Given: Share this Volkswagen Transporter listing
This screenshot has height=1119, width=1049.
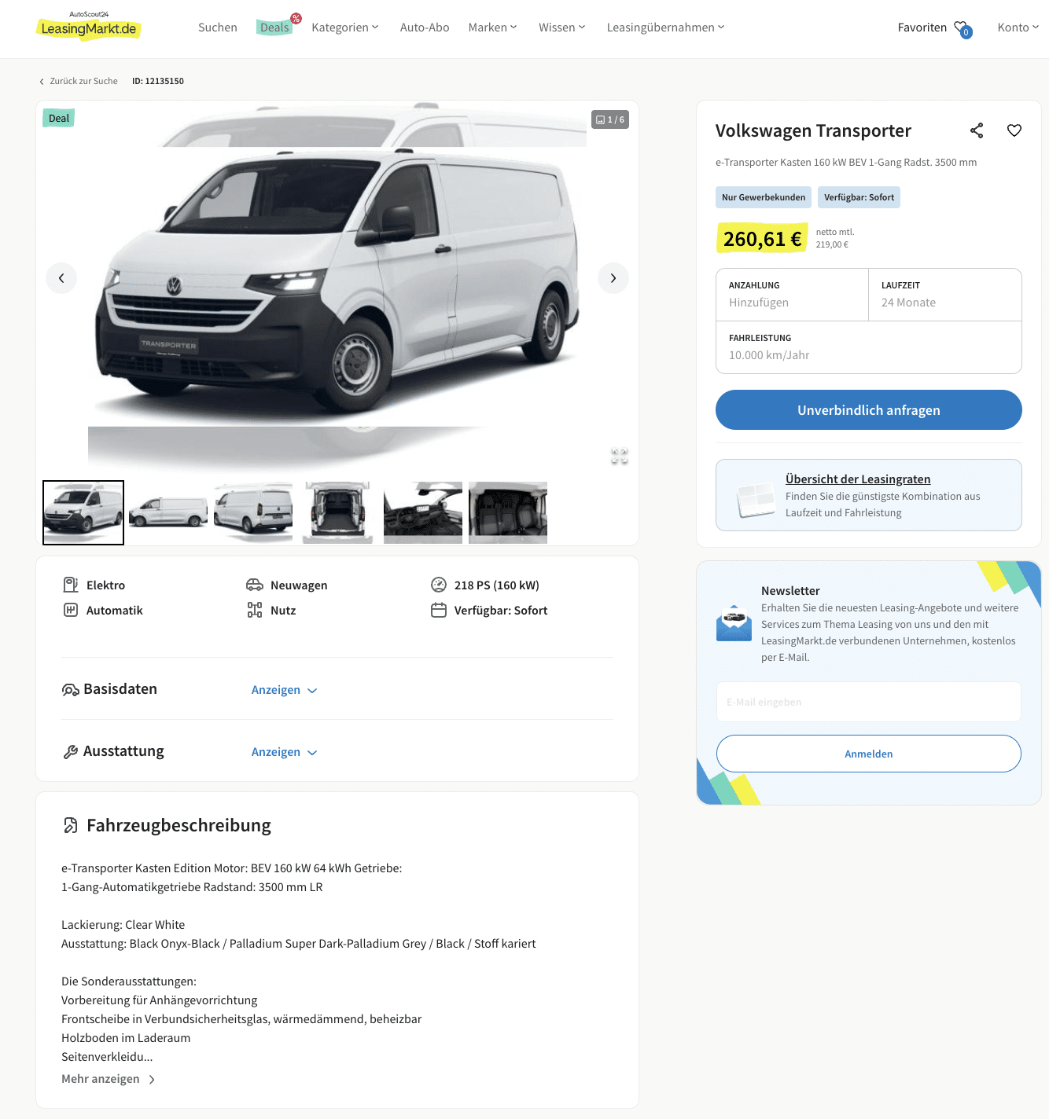Looking at the screenshot, I should (977, 130).
